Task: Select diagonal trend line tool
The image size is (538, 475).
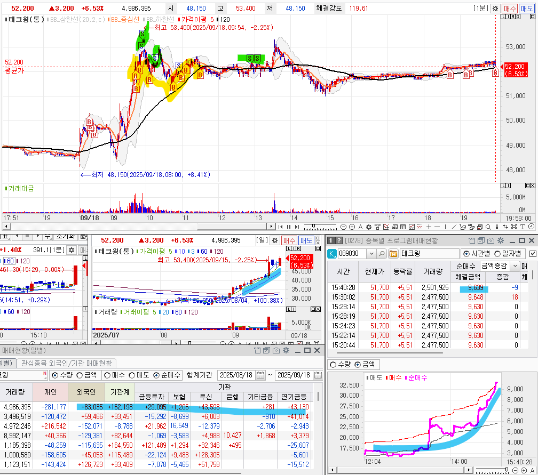Action: pos(454,227)
